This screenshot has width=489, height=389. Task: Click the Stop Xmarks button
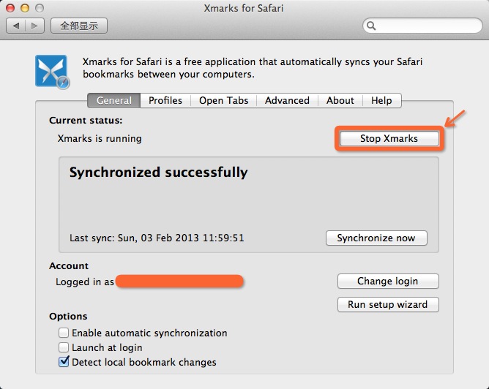click(389, 138)
